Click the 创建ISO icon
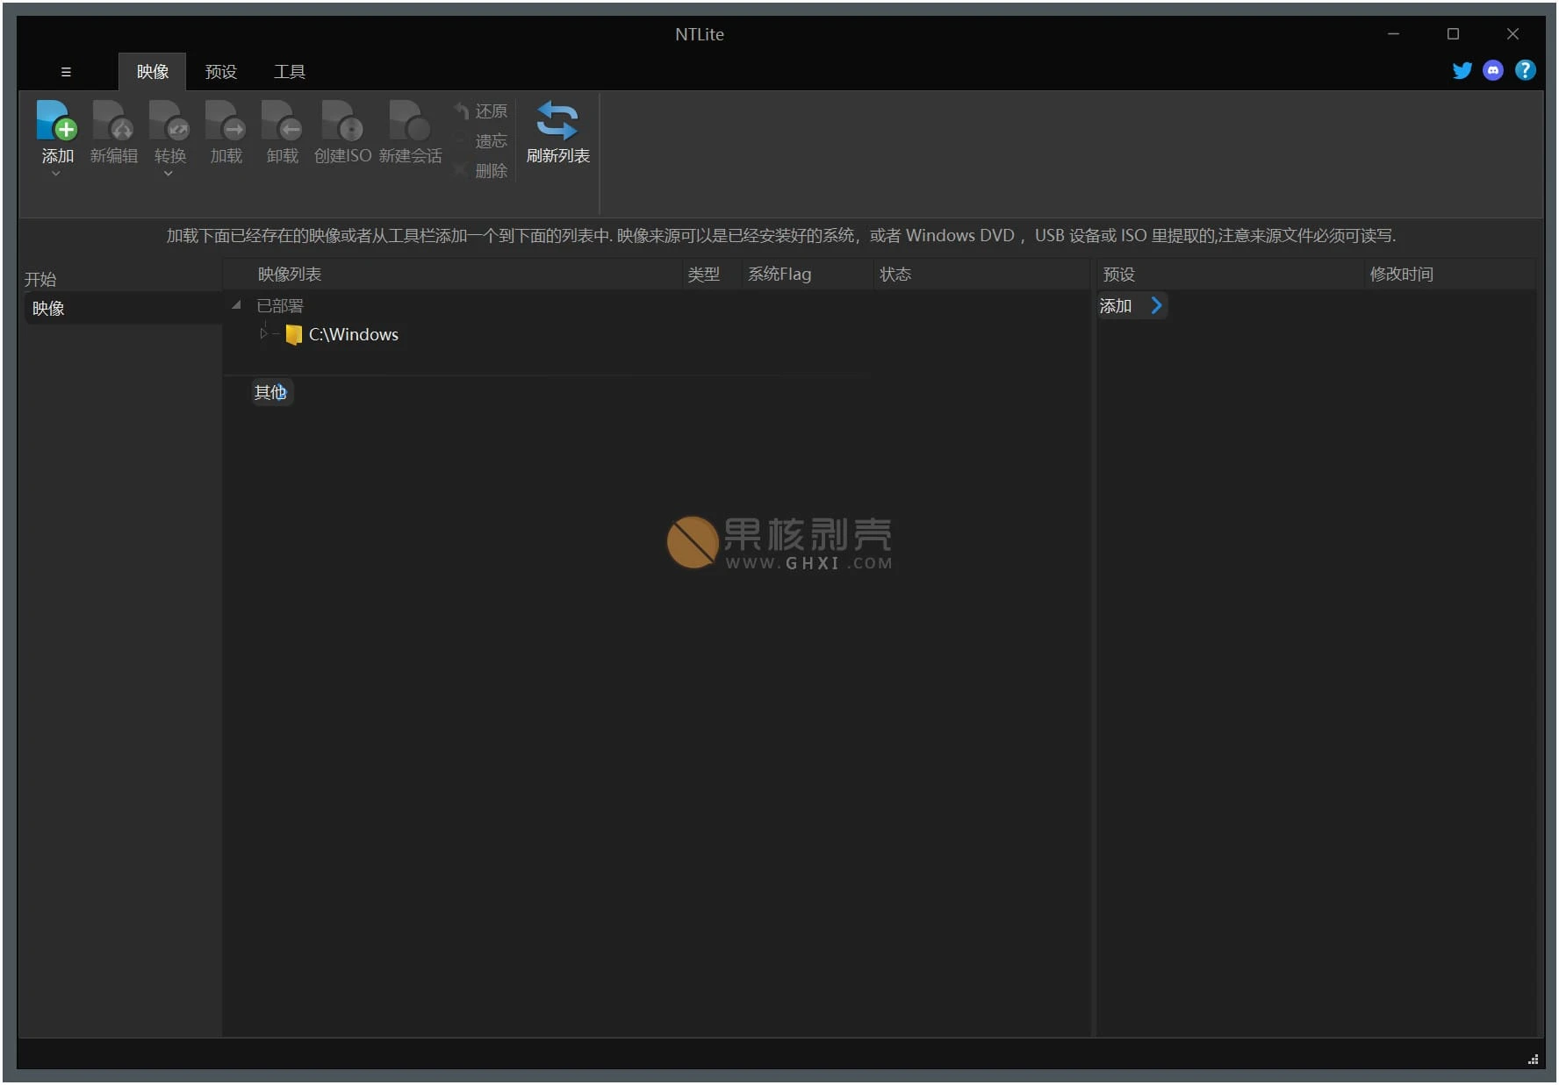1559x1085 pixels. tap(342, 121)
